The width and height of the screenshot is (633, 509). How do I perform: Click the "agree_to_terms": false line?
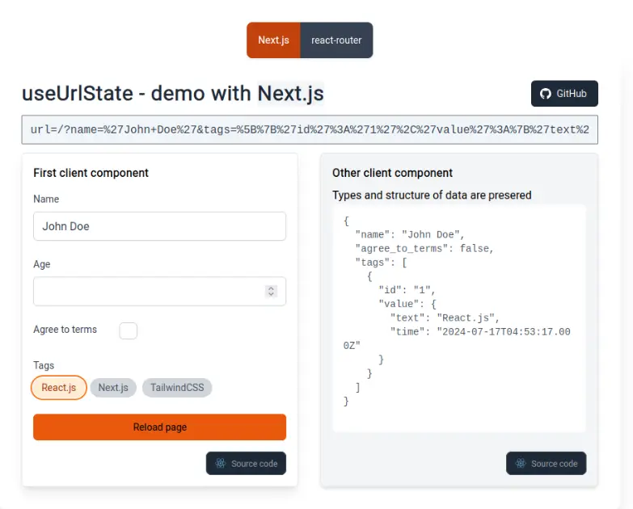[x=424, y=249]
